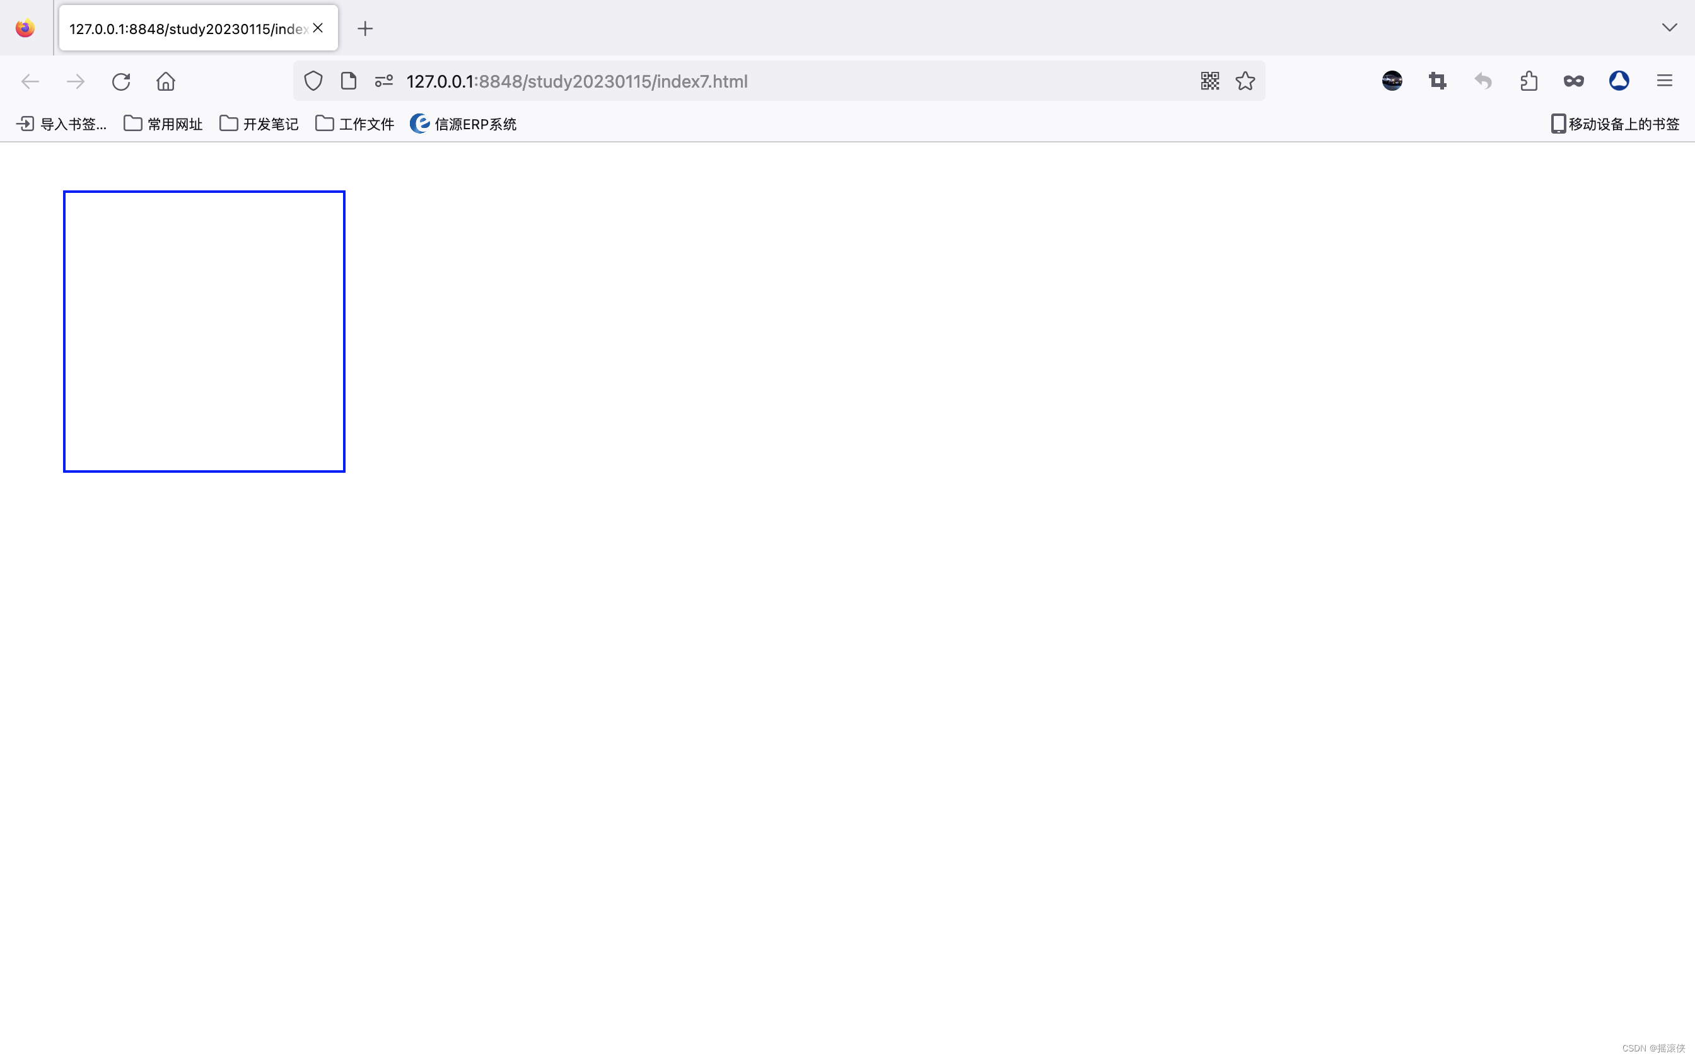Image resolution: width=1695 pixels, height=1059 pixels.
Task: Open the 信源ERP系统 bookmark
Action: 463,124
